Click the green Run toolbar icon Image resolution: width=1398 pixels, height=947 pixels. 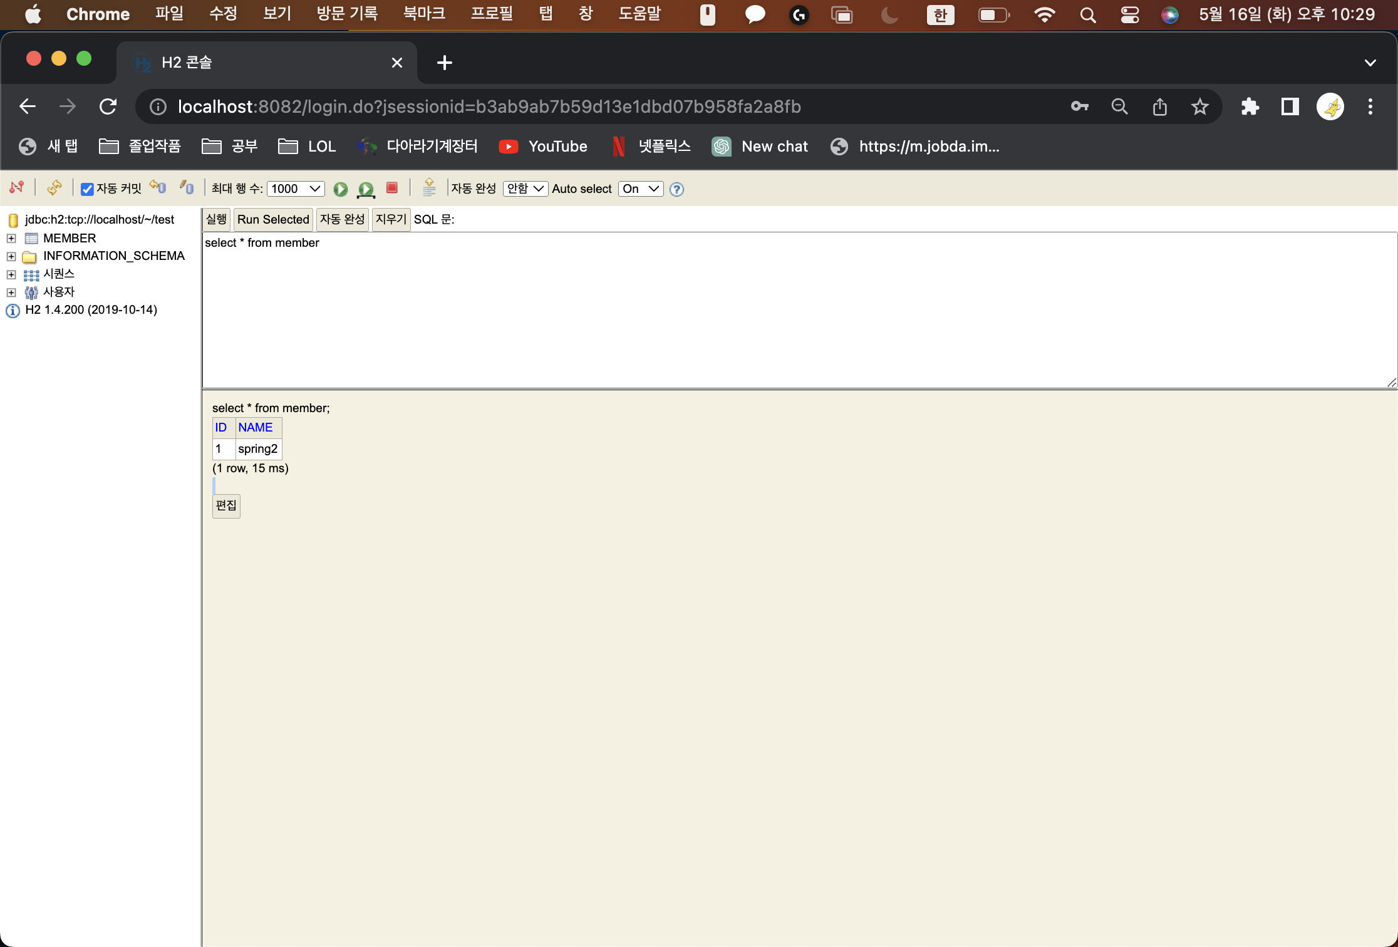click(x=341, y=189)
